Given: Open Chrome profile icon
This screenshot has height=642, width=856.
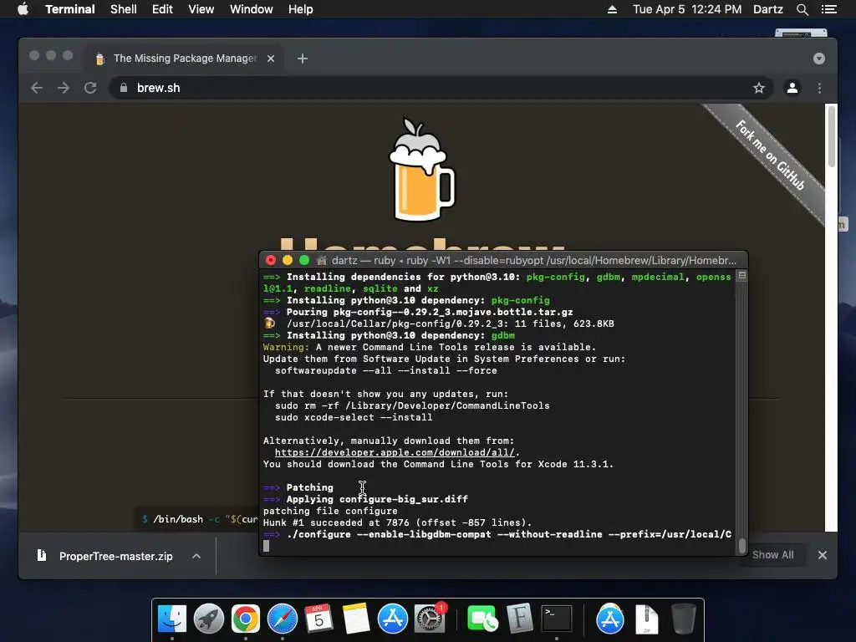Looking at the screenshot, I should point(792,88).
